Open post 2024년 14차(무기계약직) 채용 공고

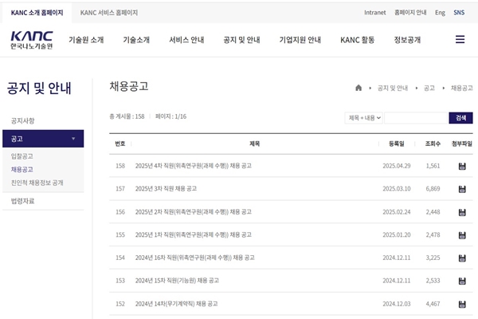click(177, 304)
